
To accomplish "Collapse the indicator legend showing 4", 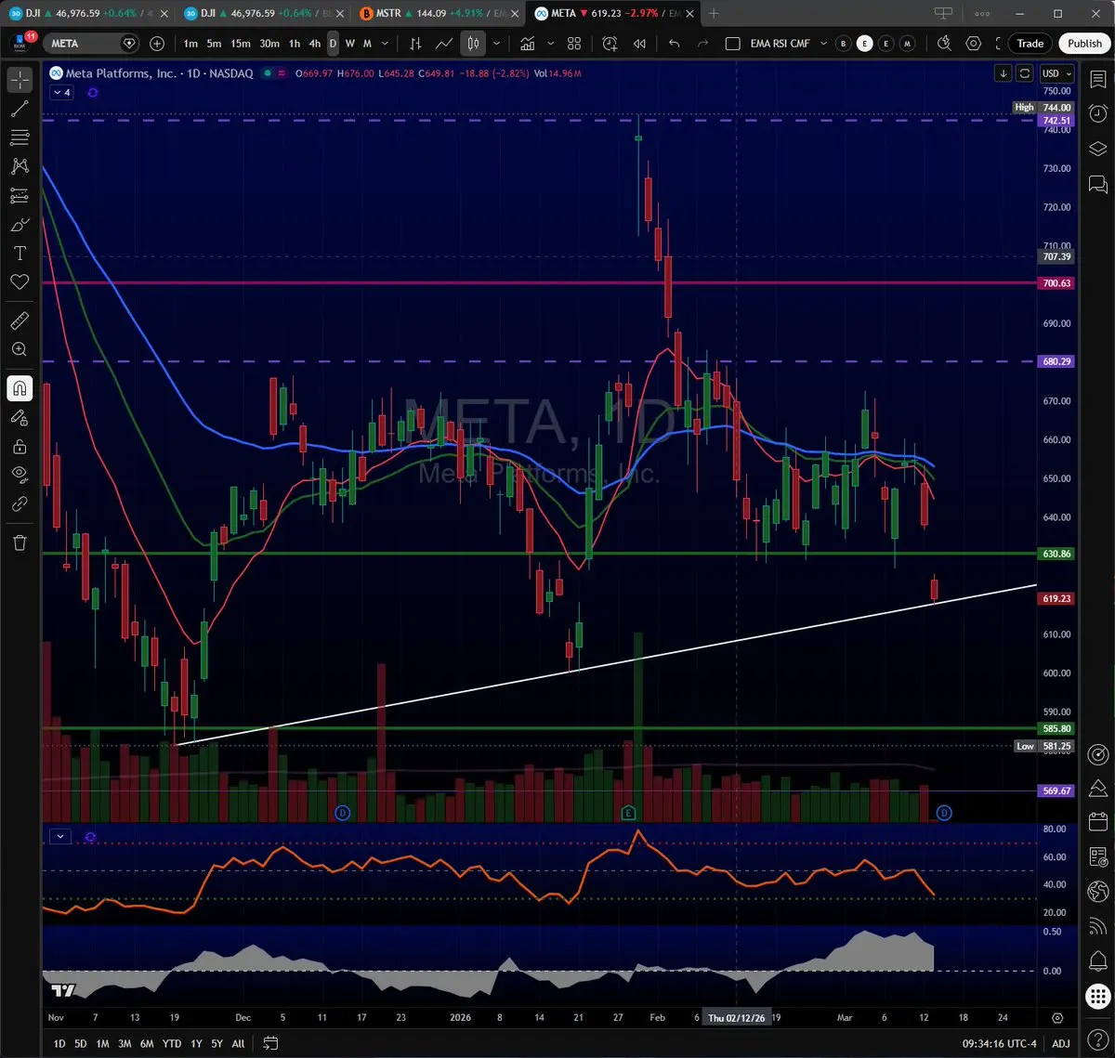I will (62, 93).
